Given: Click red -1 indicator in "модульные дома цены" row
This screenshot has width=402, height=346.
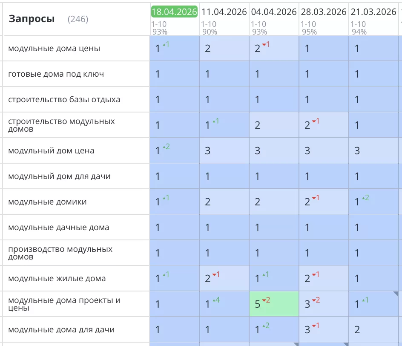Looking at the screenshot, I should tap(266, 44).
